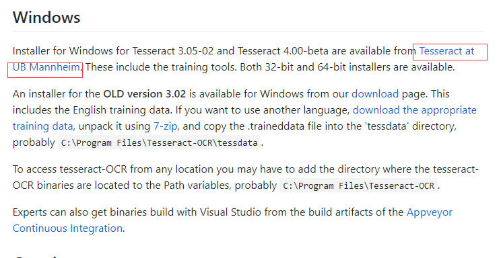Click the ".traineddata" word

[273, 126]
